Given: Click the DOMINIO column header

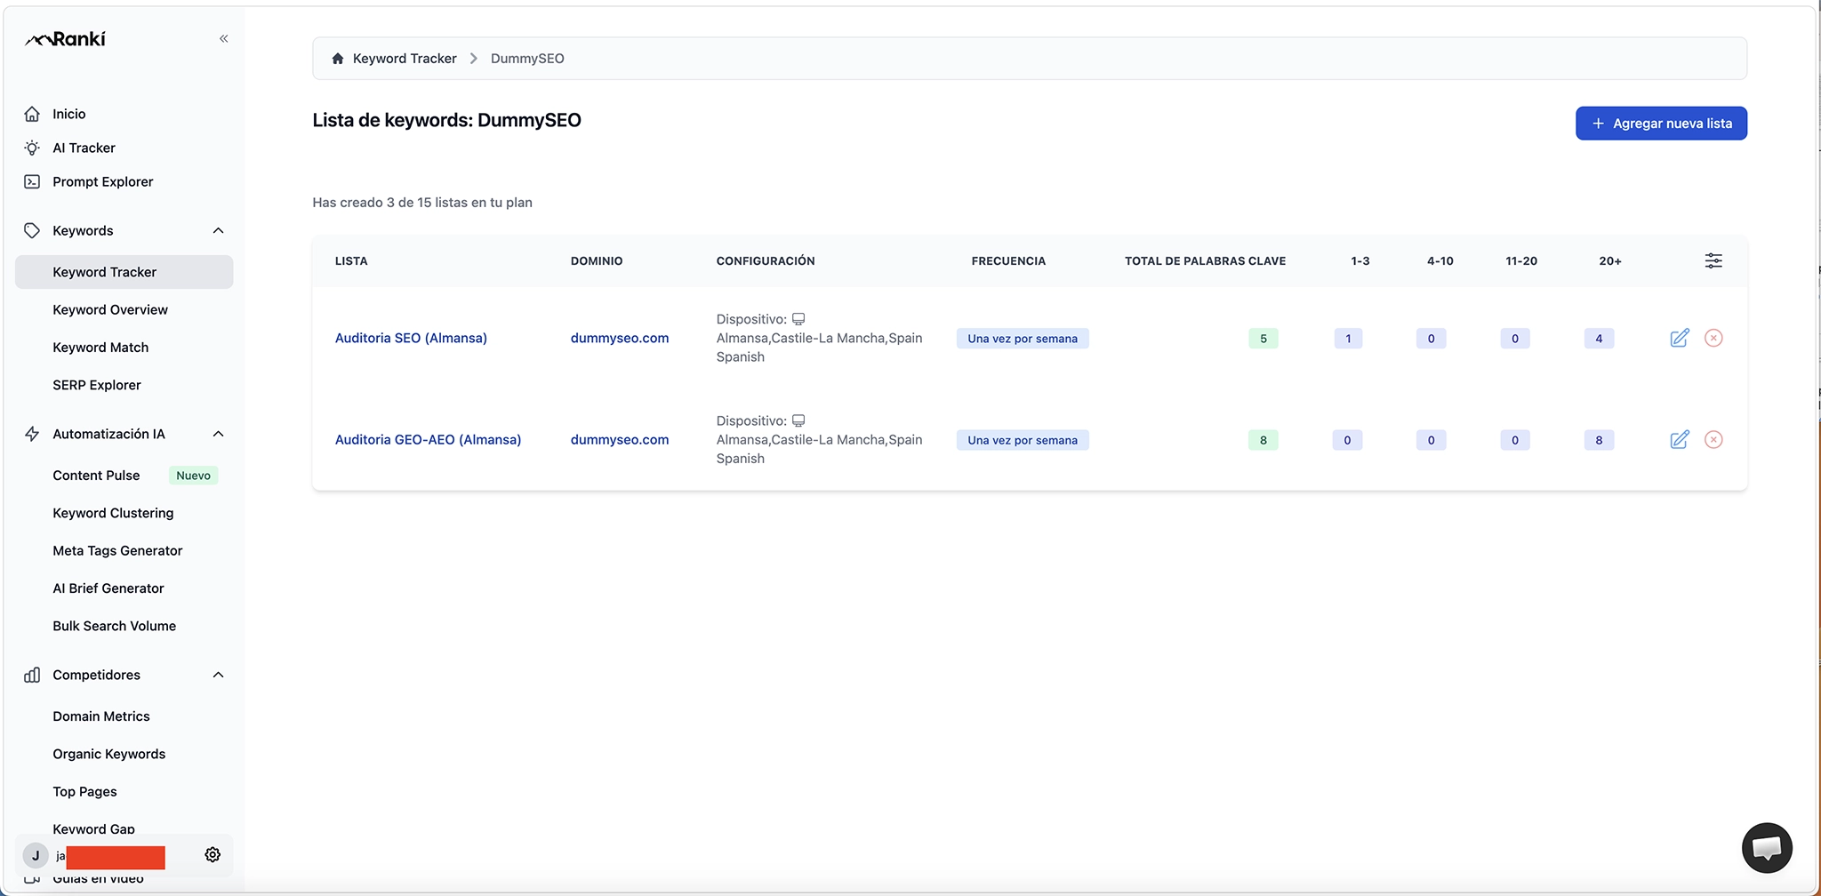Looking at the screenshot, I should click(x=597, y=260).
